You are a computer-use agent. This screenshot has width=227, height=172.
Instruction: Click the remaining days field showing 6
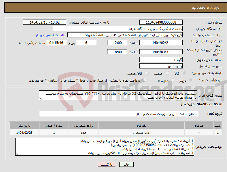[86, 43]
